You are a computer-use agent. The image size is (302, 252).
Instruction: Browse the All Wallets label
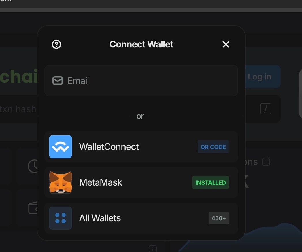point(100,218)
